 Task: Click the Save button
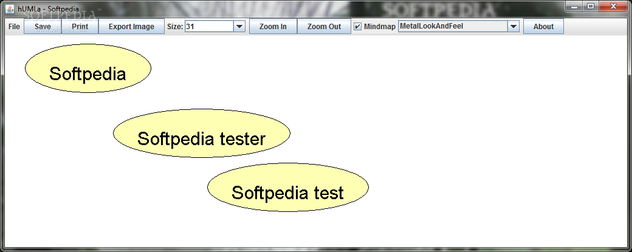[43, 27]
